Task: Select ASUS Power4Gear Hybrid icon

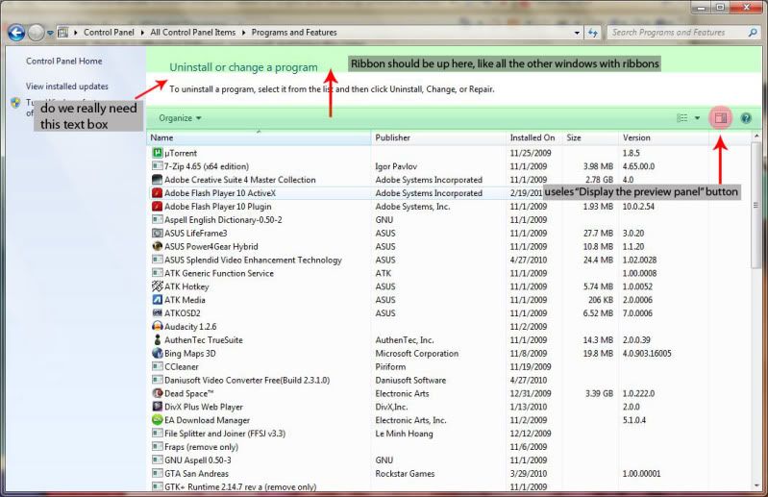Action: (x=158, y=246)
